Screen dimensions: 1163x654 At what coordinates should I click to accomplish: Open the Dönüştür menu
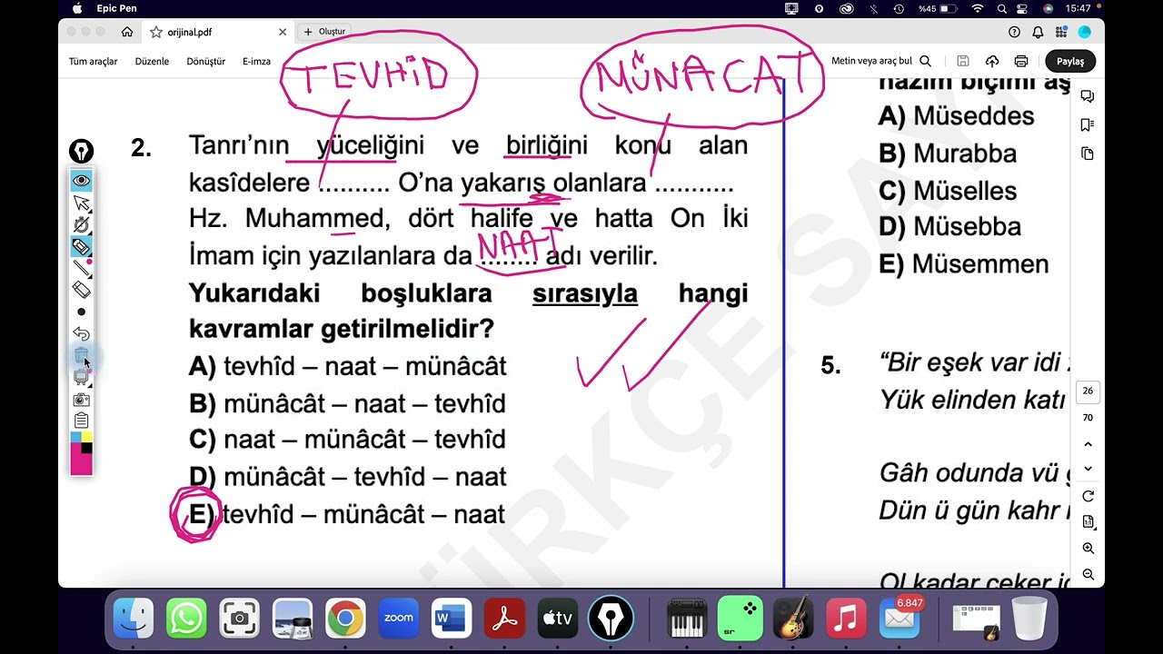coord(205,62)
